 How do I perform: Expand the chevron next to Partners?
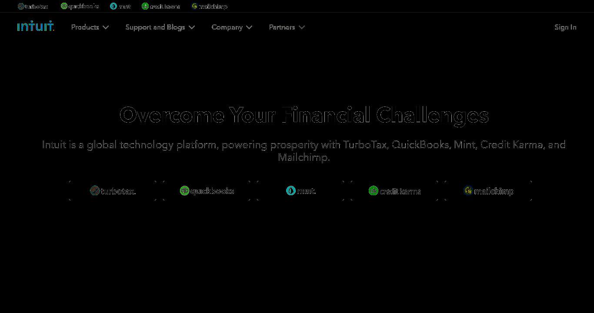(302, 27)
